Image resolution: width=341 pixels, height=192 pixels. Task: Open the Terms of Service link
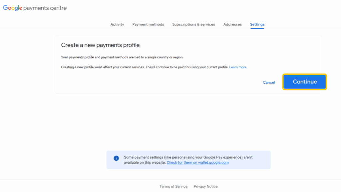[173, 187]
